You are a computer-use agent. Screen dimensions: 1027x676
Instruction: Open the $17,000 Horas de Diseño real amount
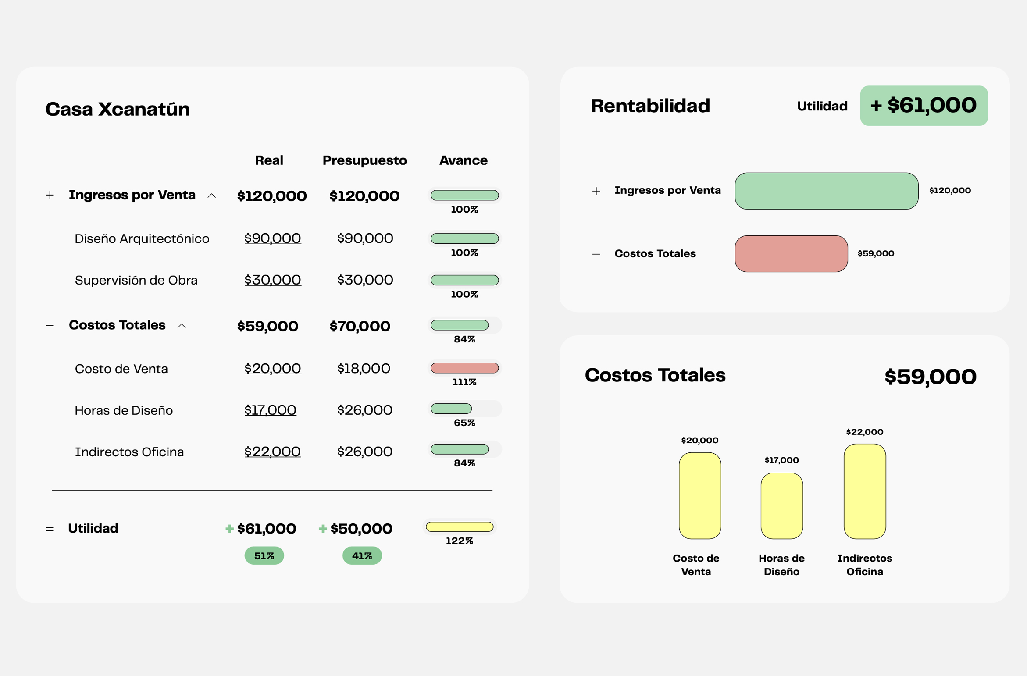pyautogui.click(x=270, y=410)
